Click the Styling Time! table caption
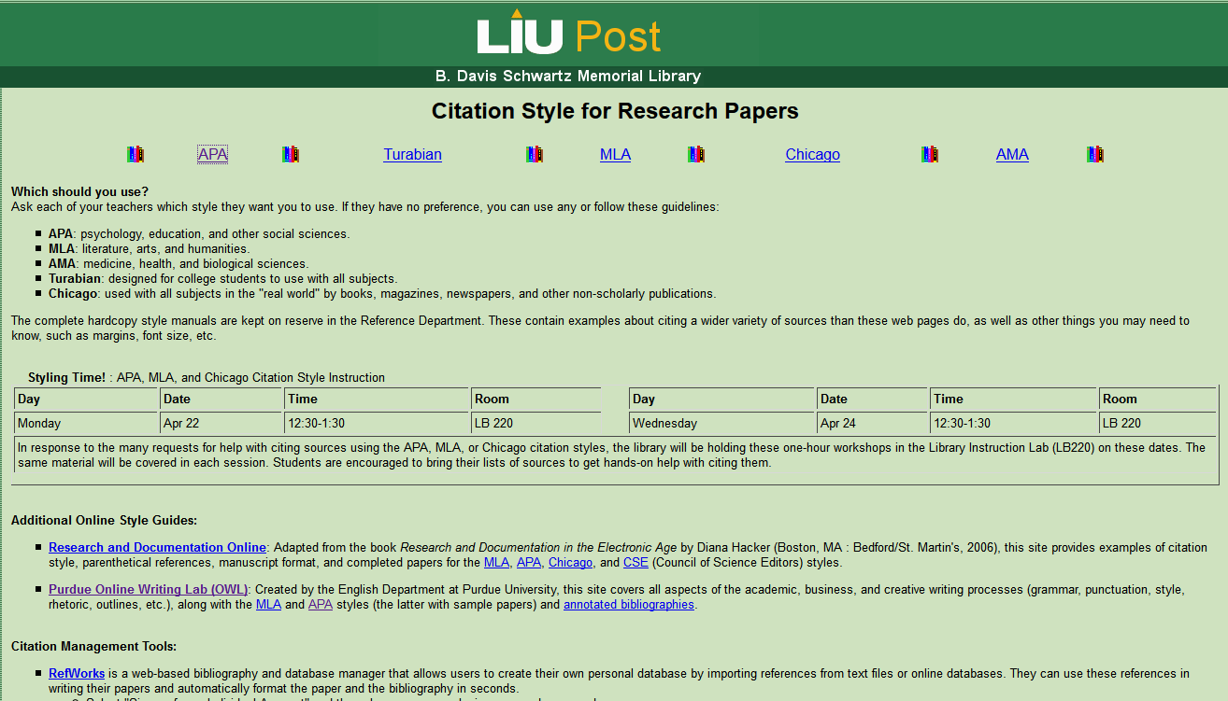Screen dimensions: 1228x701 click(207, 378)
